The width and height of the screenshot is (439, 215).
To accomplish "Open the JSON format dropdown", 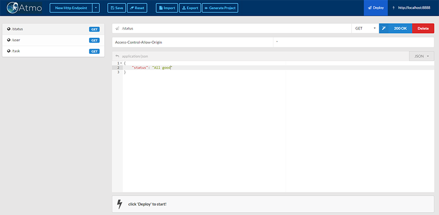I will [x=422, y=56].
